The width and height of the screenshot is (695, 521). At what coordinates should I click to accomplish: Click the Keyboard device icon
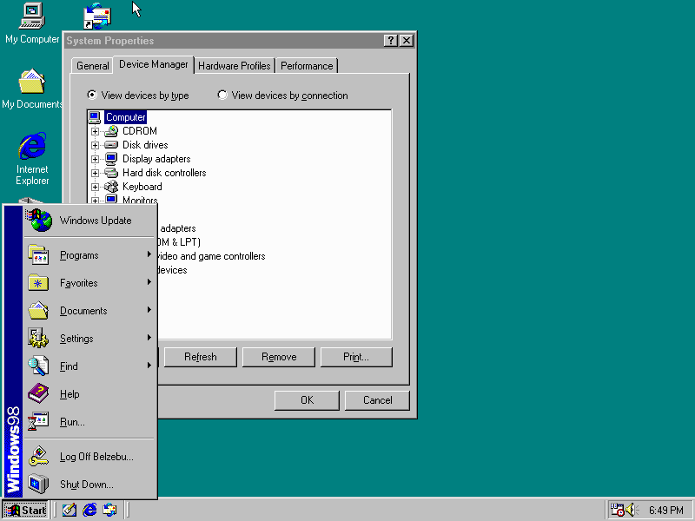111,187
